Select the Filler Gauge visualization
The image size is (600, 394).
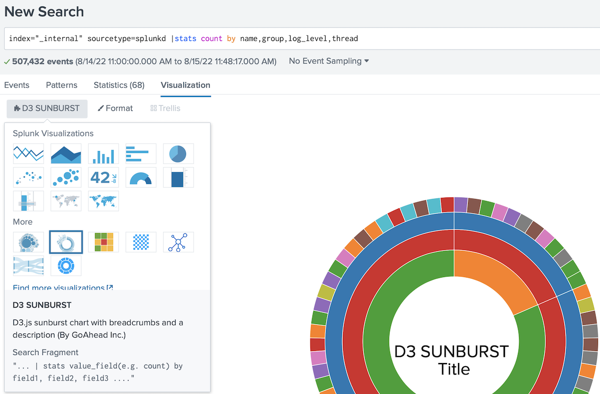click(178, 177)
